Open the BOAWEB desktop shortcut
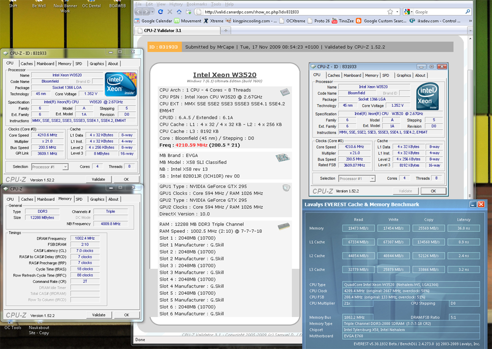Viewport: 492px width, 349px height. tap(118, 4)
